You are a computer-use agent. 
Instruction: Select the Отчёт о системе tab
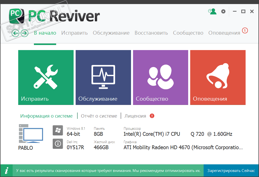99,116
